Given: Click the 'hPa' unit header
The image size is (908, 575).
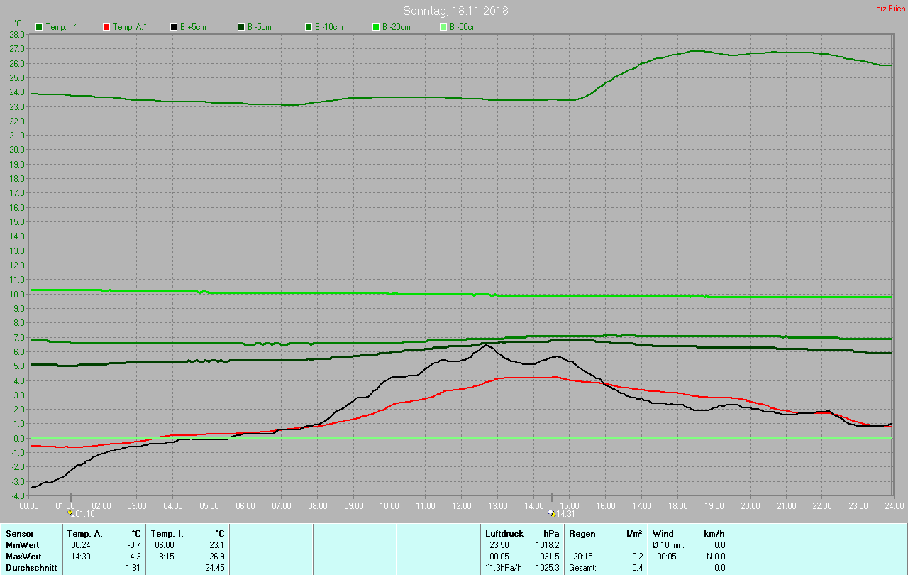Looking at the screenshot, I should pyautogui.click(x=551, y=533).
